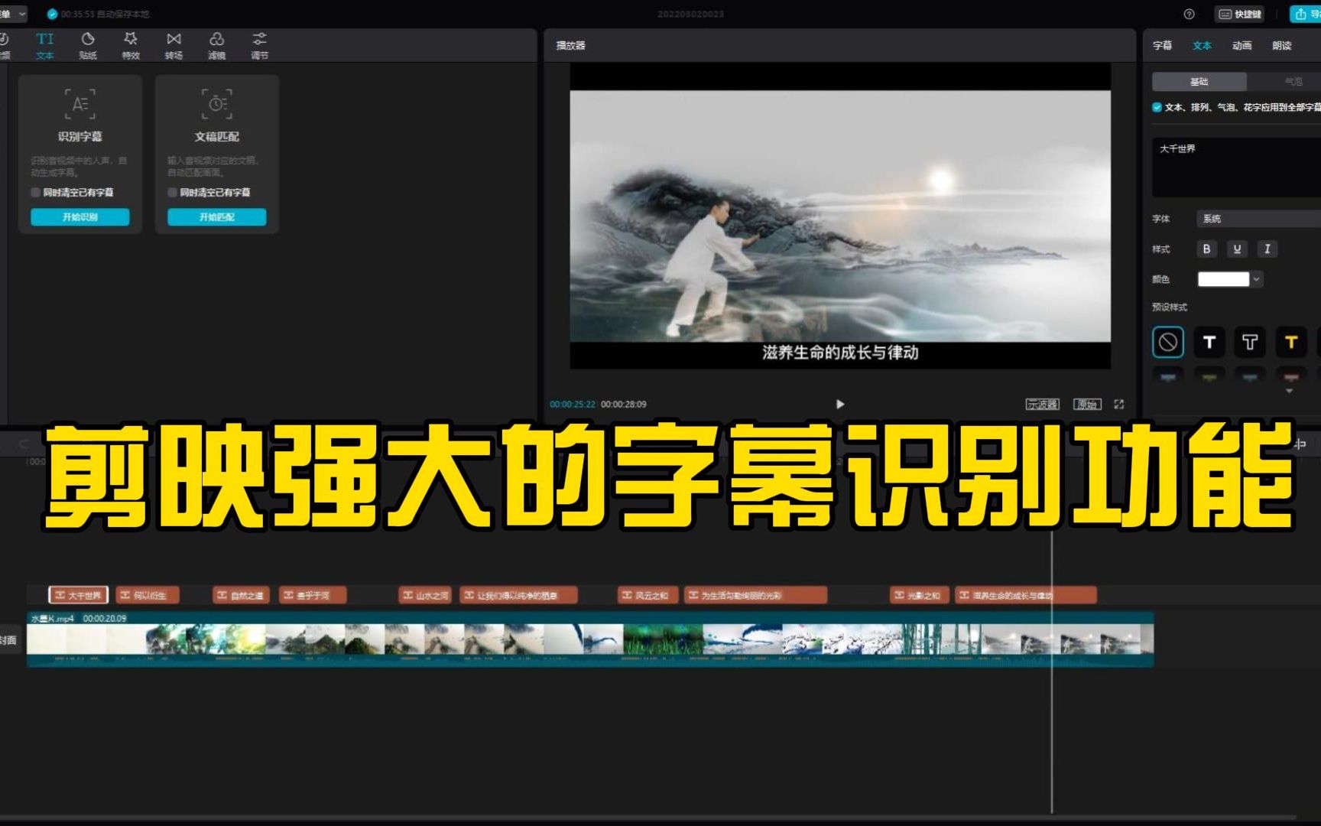Select the 转场 (Transitions) icon

175,44
